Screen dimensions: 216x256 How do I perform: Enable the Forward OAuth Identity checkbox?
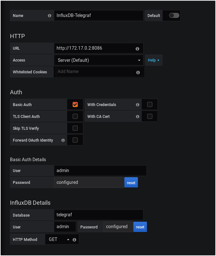[75, 140]
